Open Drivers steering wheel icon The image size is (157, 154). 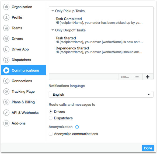click(x=6, y=39)
